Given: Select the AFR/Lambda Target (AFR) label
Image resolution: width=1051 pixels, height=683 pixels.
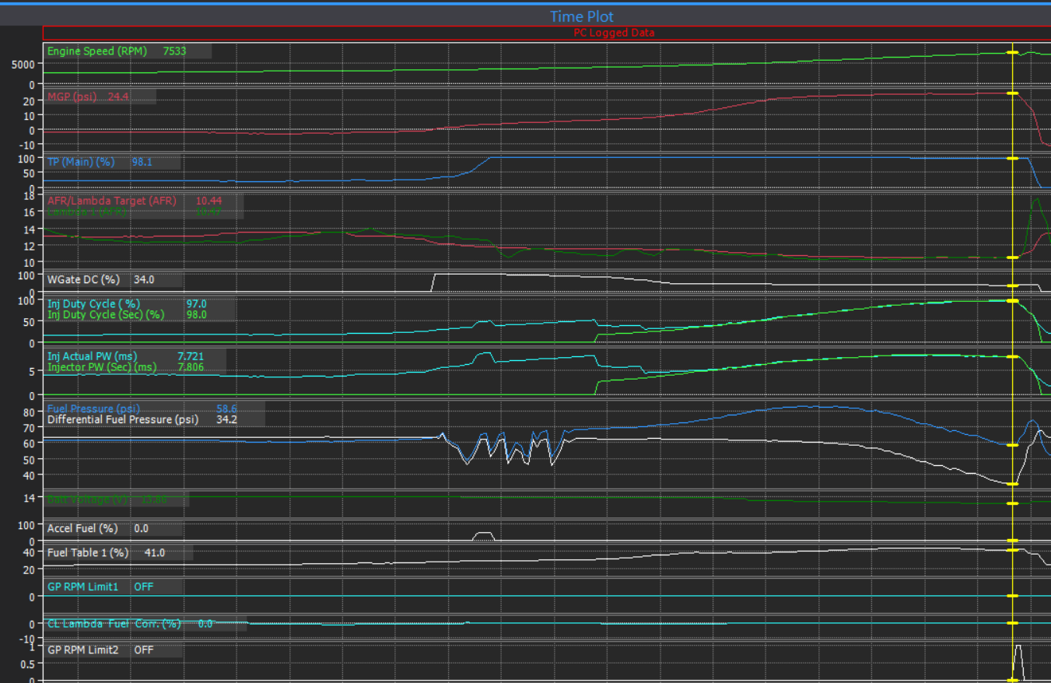Looking at the screenshot, I should pyautogui.click(x=112, y=201).
